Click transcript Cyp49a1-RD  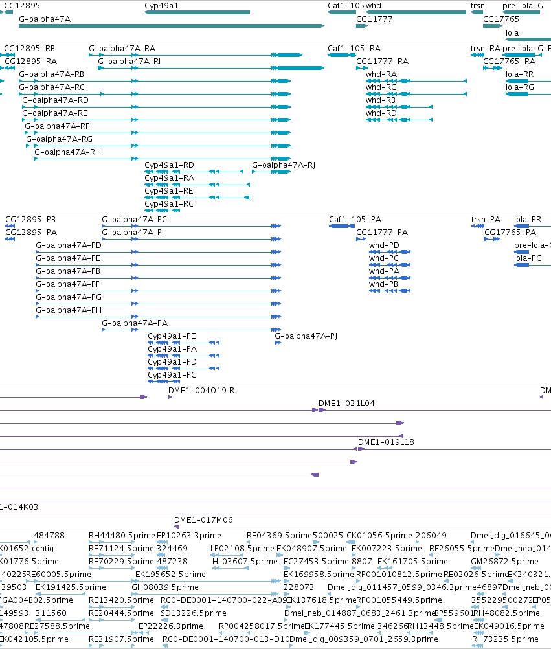pos(169,165)
